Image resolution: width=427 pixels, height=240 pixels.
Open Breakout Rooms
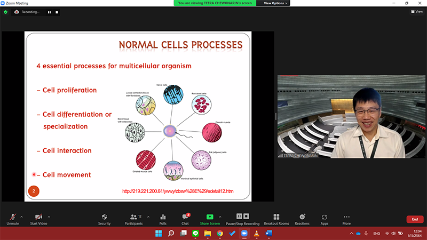[276, 219]
